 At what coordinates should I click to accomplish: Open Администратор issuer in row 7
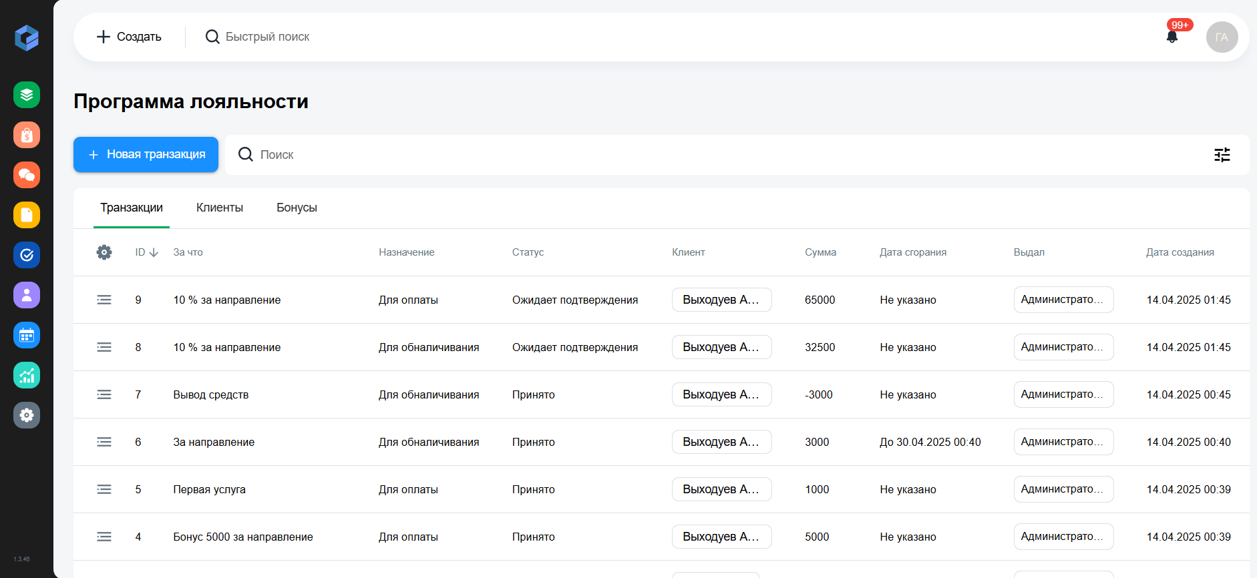click(x=1063, y=394)
